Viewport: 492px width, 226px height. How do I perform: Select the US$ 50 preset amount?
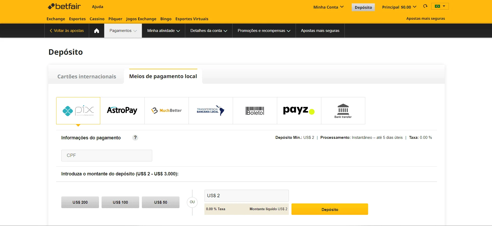pyautogui.click(x=161, y=202)
